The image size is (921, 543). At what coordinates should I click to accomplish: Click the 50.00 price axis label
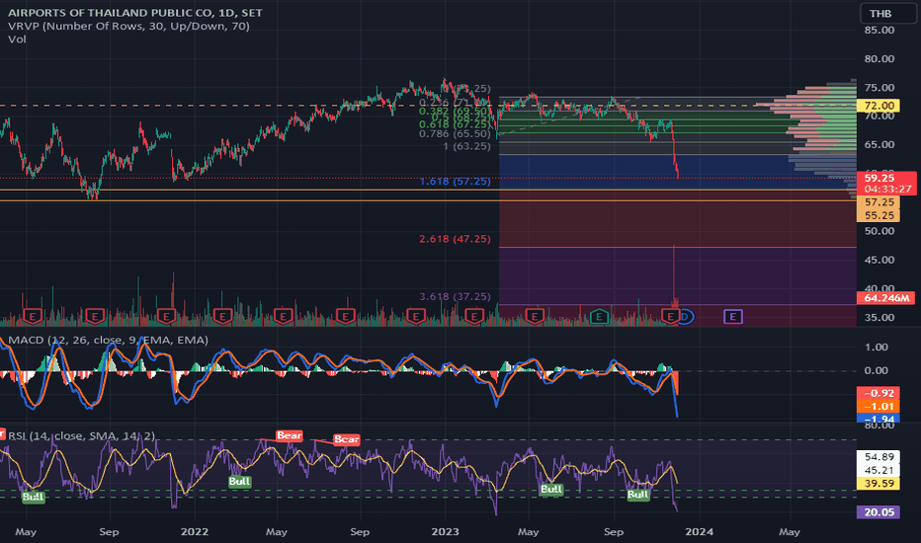(x=879, y=231)
